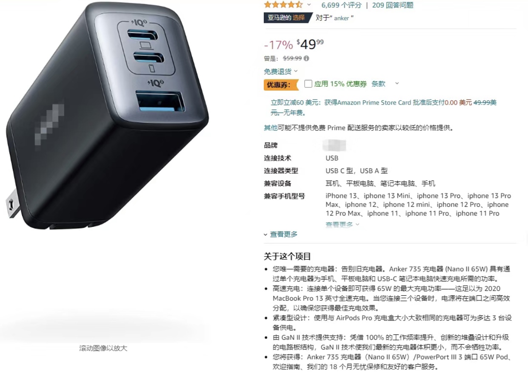This screenshot has width=528, height=382.
Task: Click the charger product image
Action: 107,115
